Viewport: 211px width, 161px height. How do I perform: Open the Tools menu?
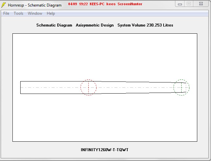tap(19, 13)
